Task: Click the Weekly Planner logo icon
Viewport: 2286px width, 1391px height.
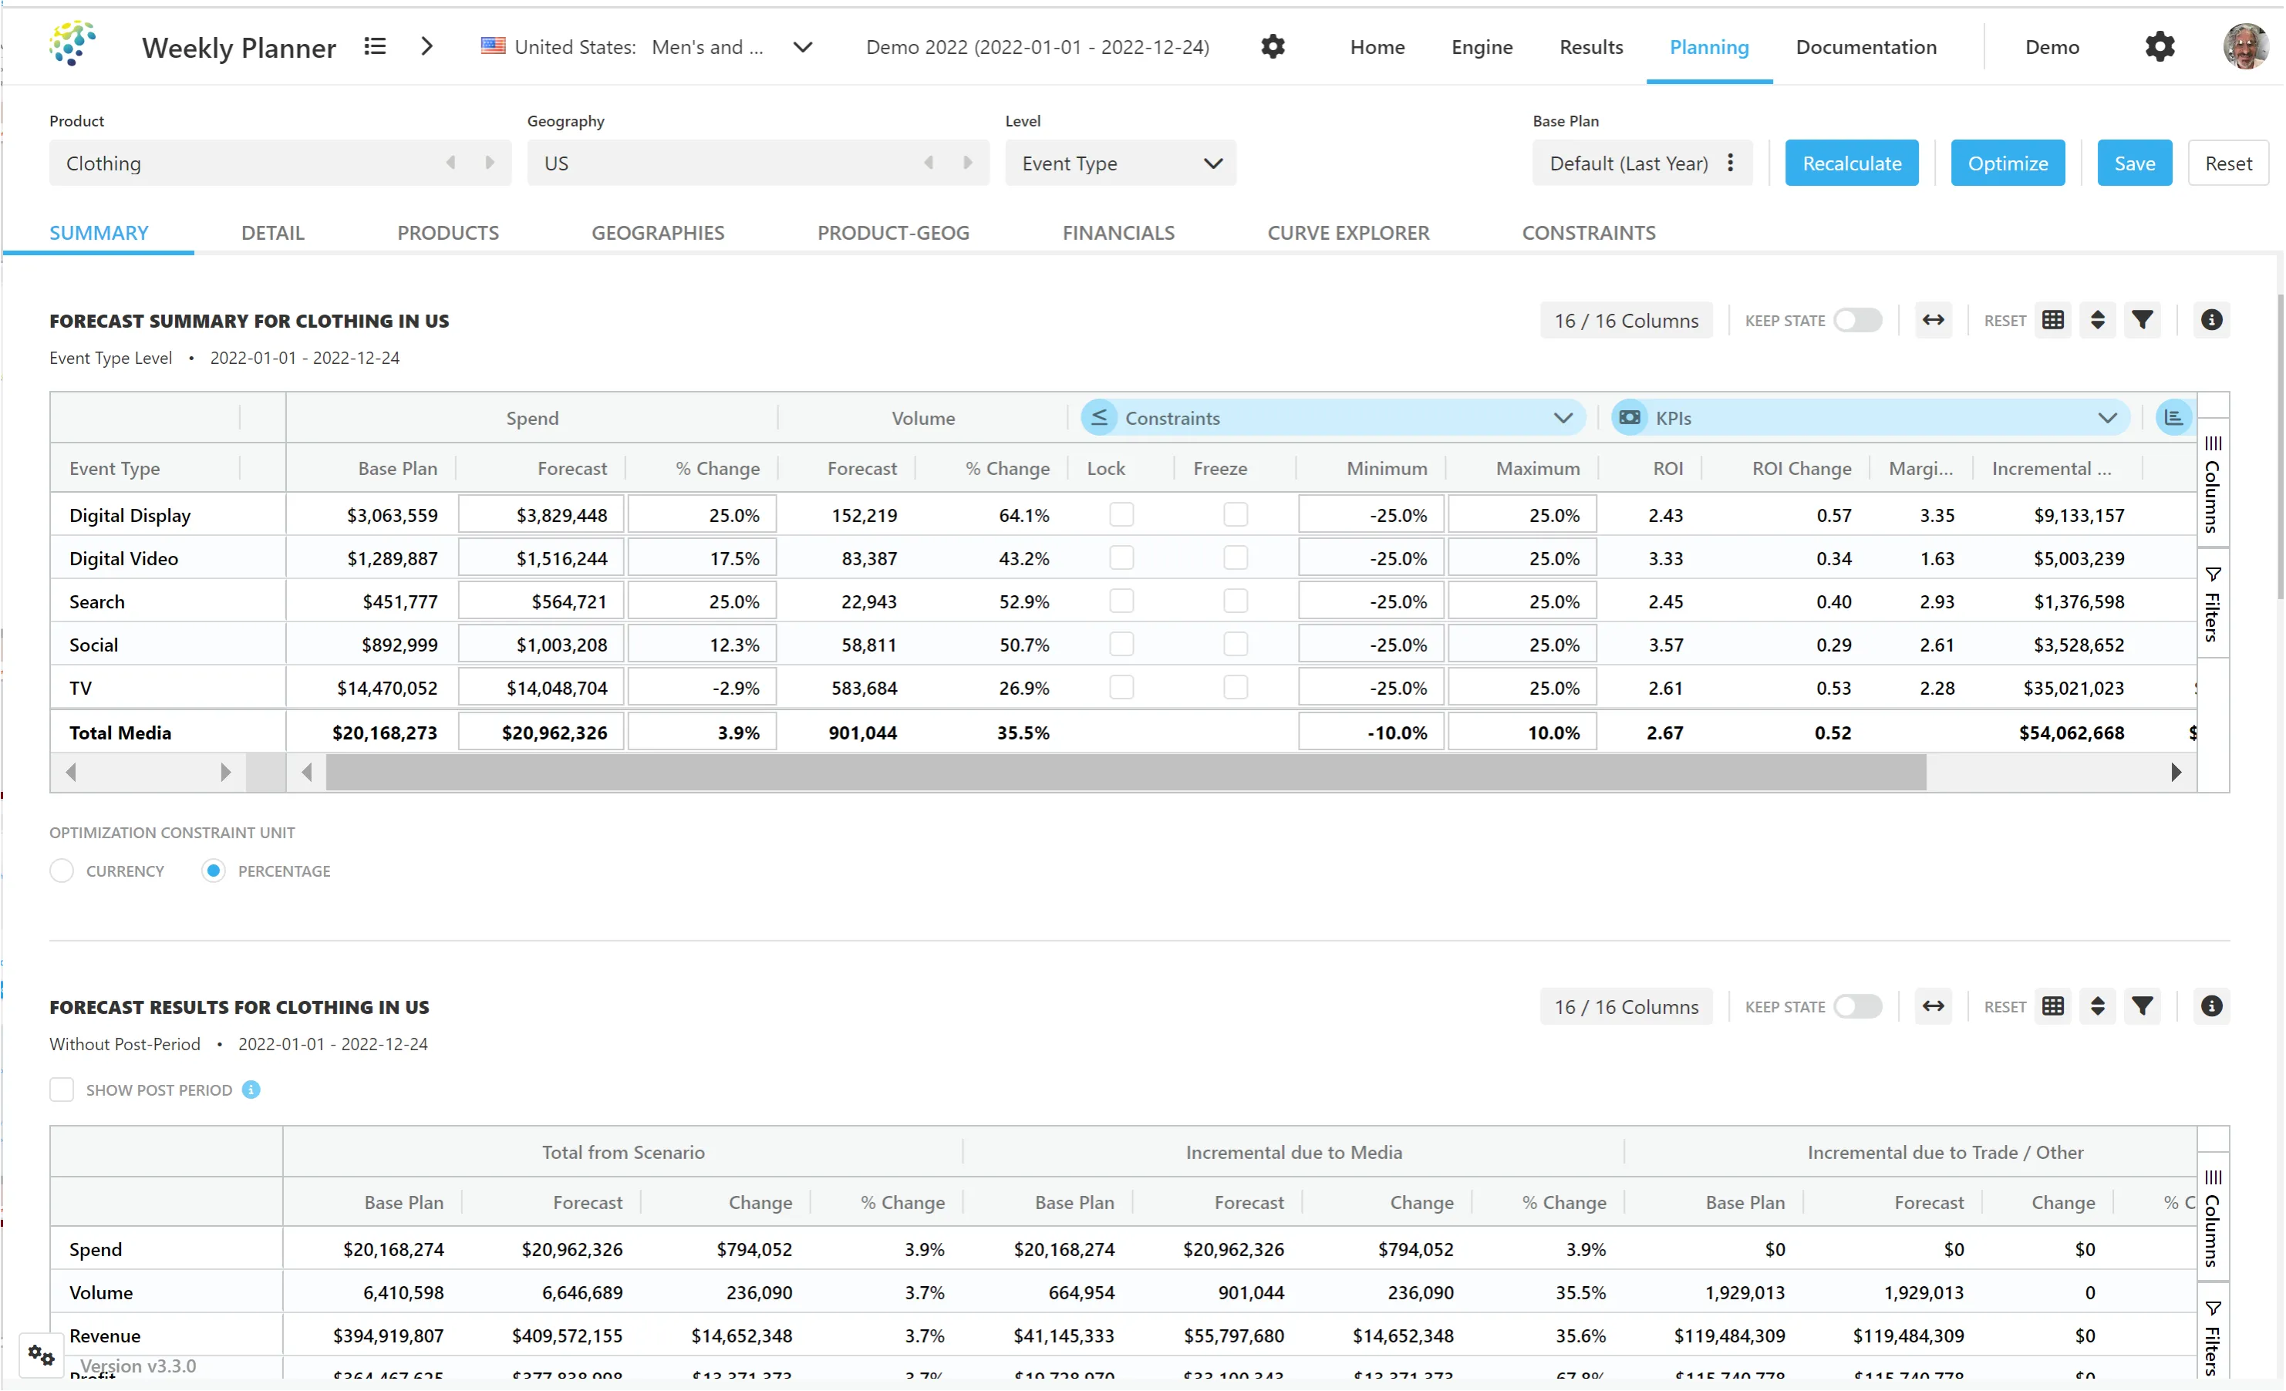Action: [72, 45]
